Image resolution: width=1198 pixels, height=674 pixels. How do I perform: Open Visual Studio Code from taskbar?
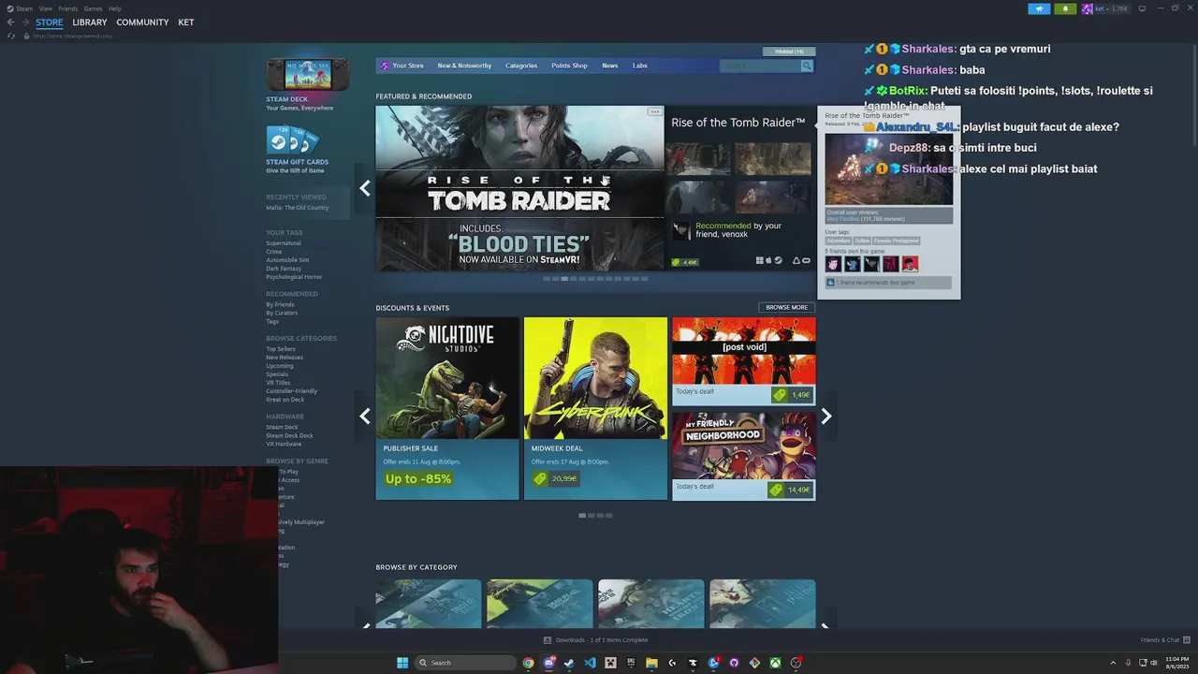590,663
